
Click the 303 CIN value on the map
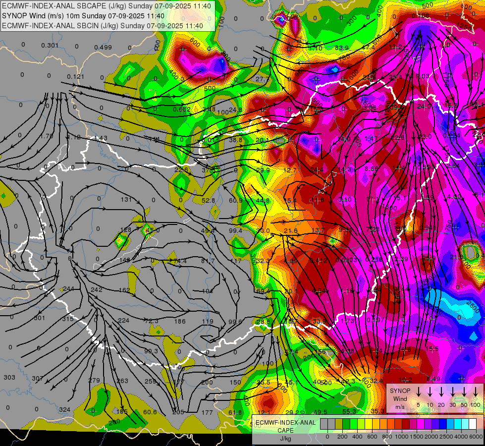[9, 377]
